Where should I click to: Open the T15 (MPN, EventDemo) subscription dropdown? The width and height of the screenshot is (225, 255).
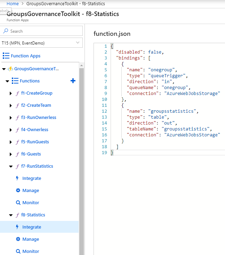77,43
